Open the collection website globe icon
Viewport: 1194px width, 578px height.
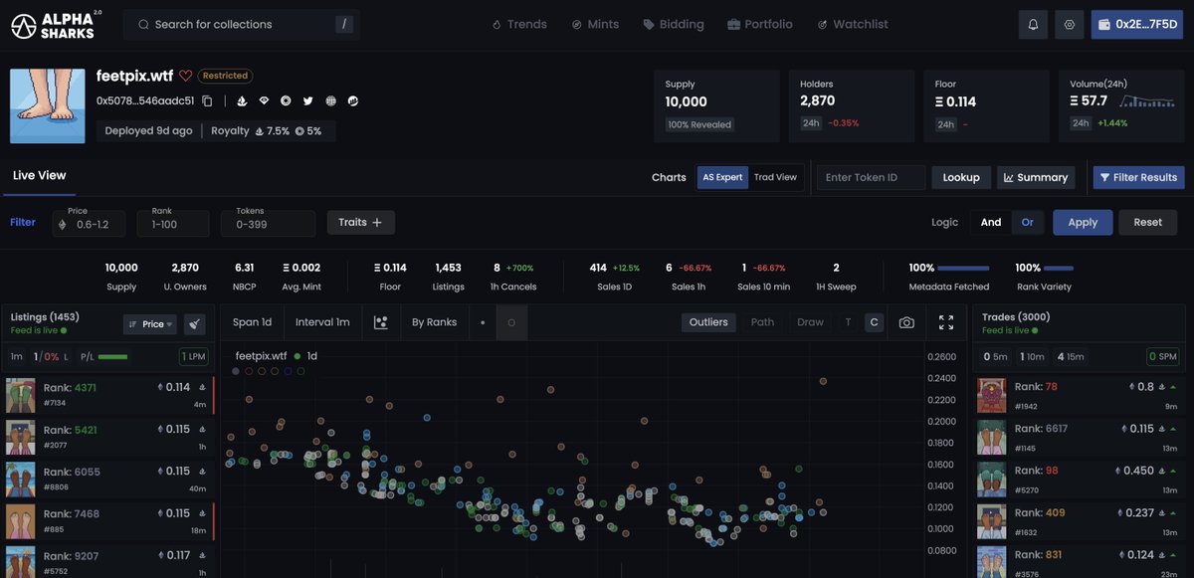coord(329,100)
